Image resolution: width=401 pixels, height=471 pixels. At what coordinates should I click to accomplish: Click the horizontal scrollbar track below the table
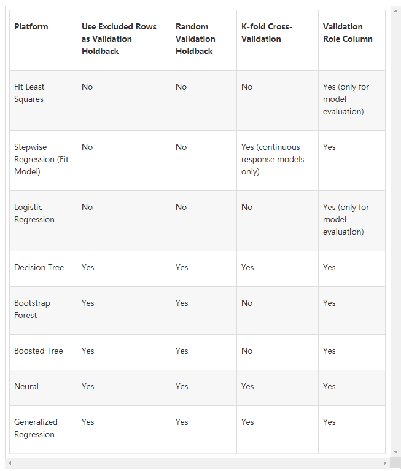197,462
